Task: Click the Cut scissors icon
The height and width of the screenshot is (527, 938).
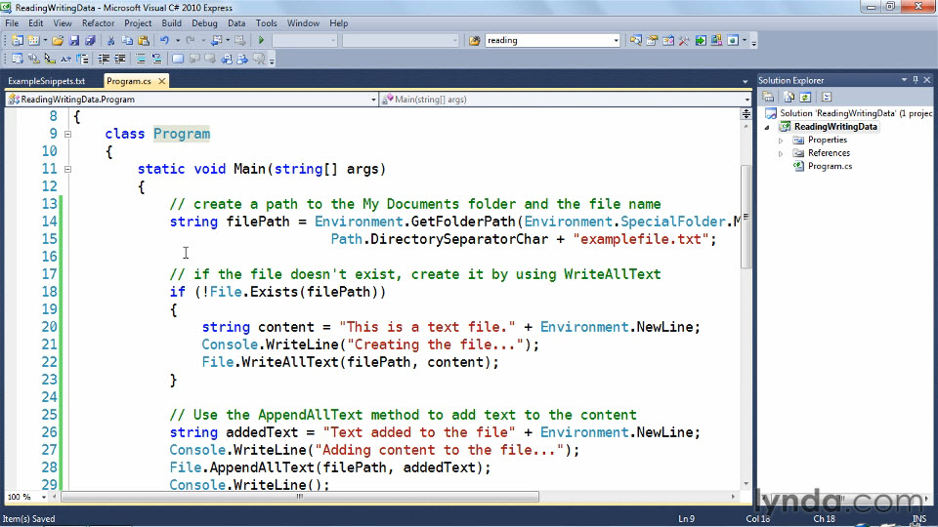Action: [110, 41]
